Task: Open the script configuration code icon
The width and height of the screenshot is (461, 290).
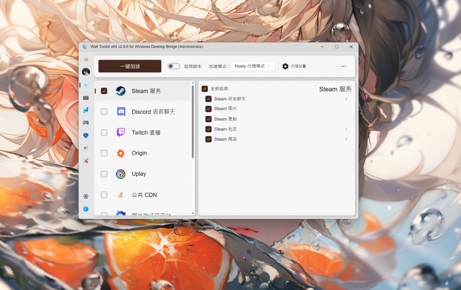Action: click(86, 98)
